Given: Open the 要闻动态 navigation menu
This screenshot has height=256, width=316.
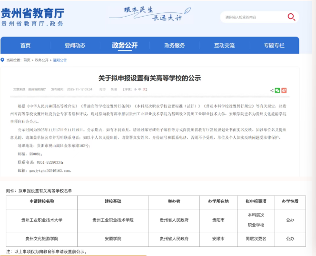Looking at the screenshot, I should click(x=75, y=46).
